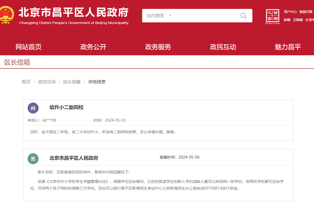
Task: Click the national emblem logo
Action: [7, 15]
